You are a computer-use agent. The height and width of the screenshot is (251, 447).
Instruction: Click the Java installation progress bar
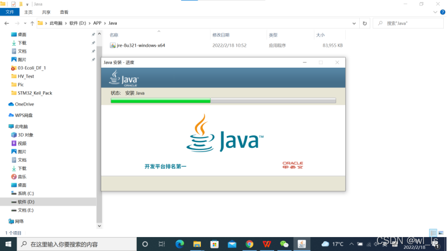coord(223,101)
